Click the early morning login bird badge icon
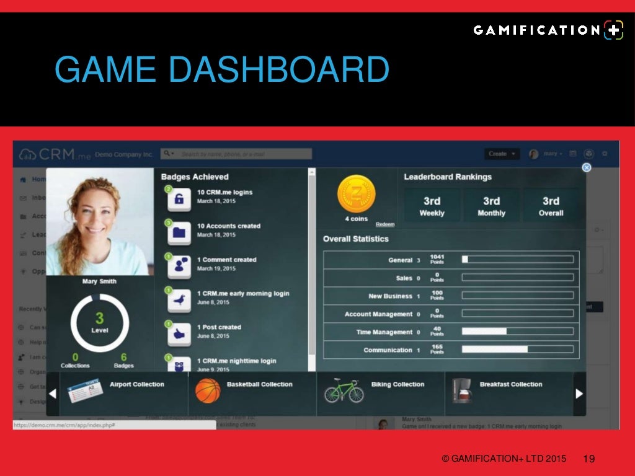The width and height of the screenshot is (635, 476). click(x=179, y=300)
